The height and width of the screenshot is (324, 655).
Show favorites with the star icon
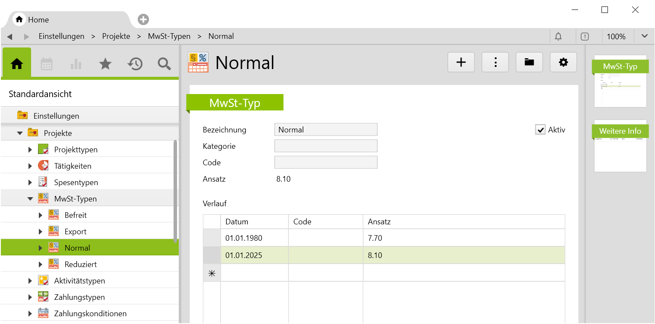coord(105,64)
